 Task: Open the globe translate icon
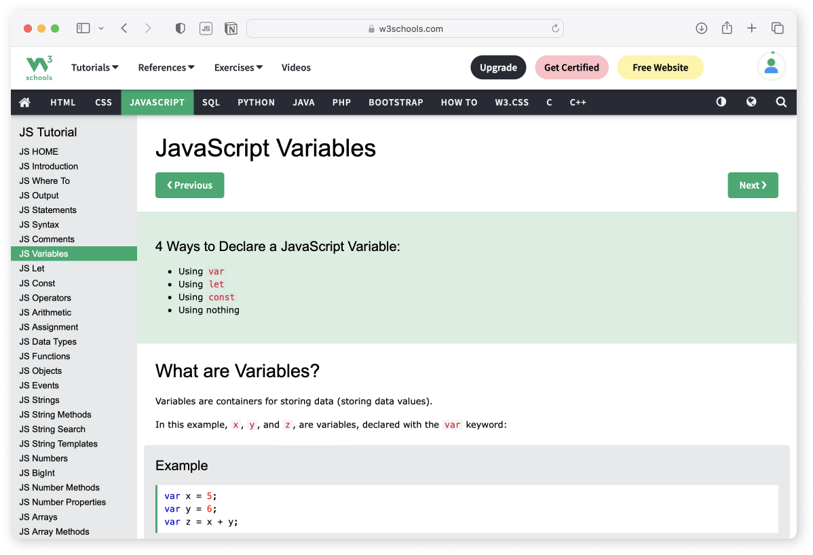point(751,102)
